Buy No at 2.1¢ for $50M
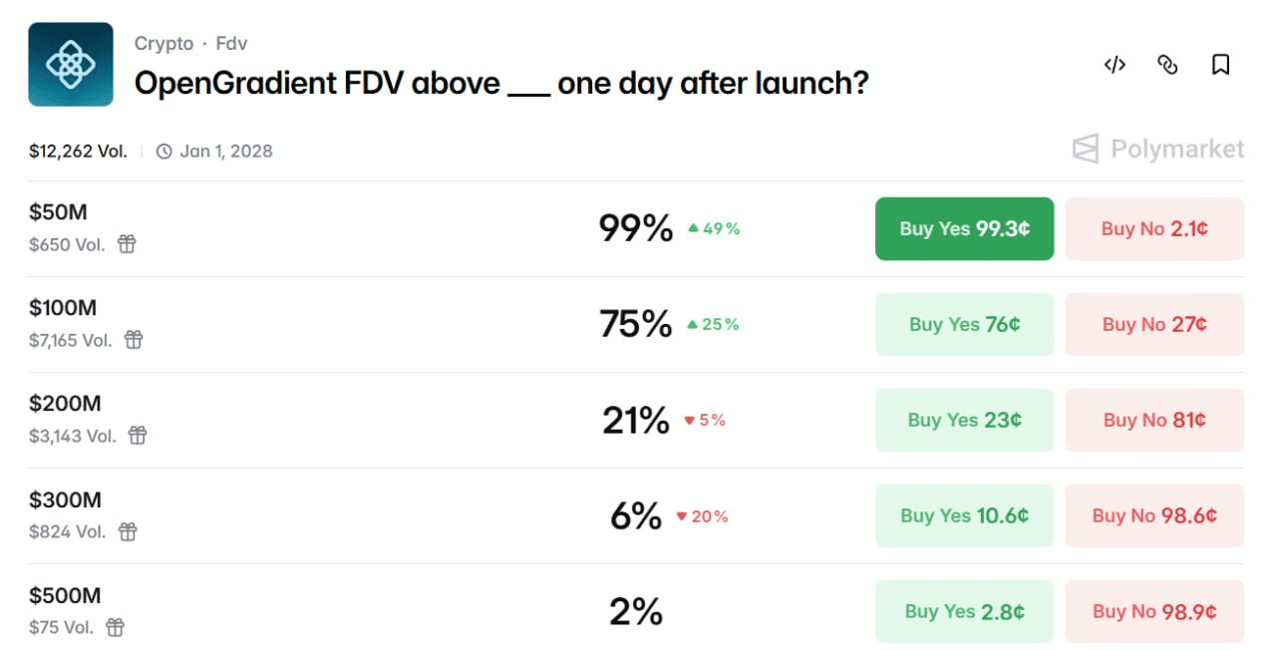 pyautogui.click(x=1154, y=228)
